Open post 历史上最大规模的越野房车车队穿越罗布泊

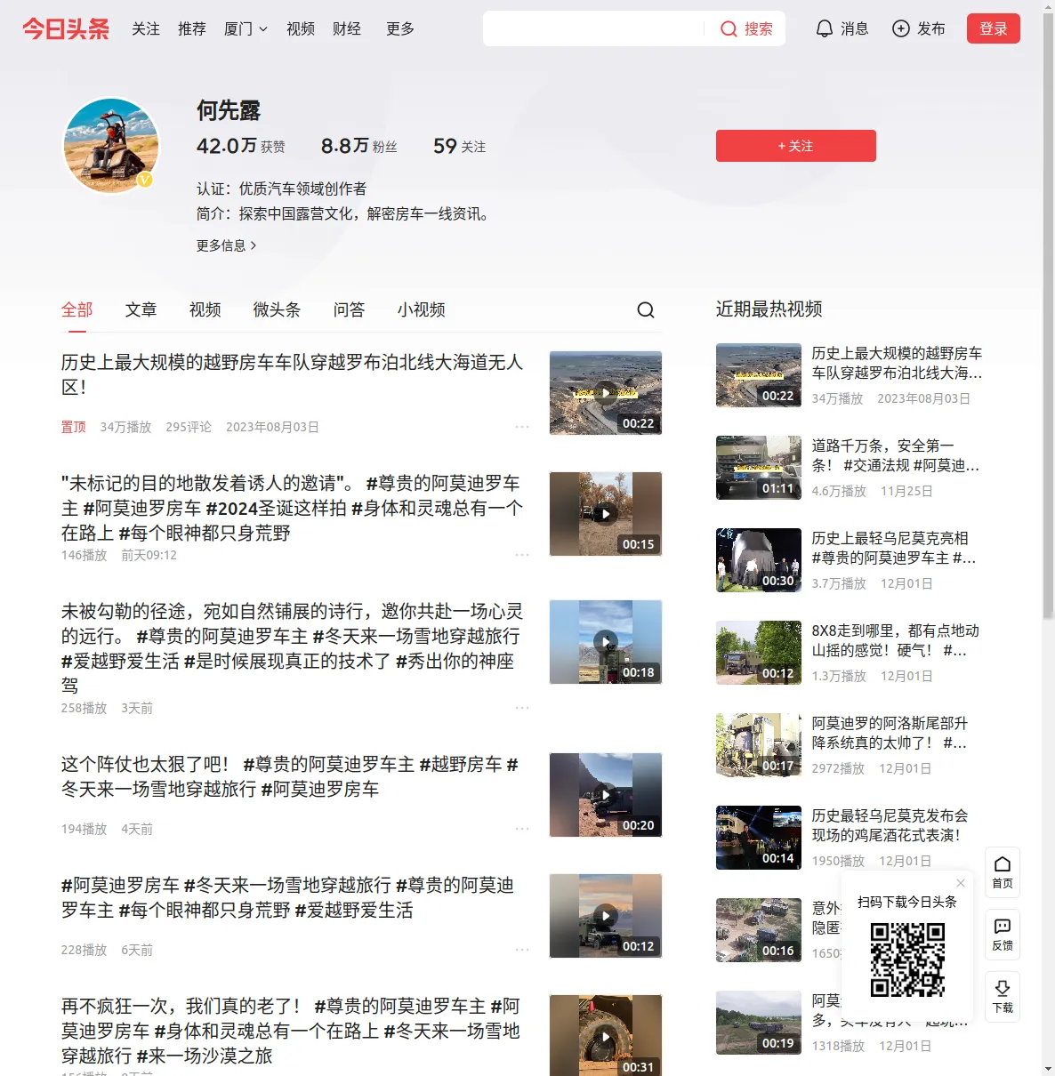293,374
